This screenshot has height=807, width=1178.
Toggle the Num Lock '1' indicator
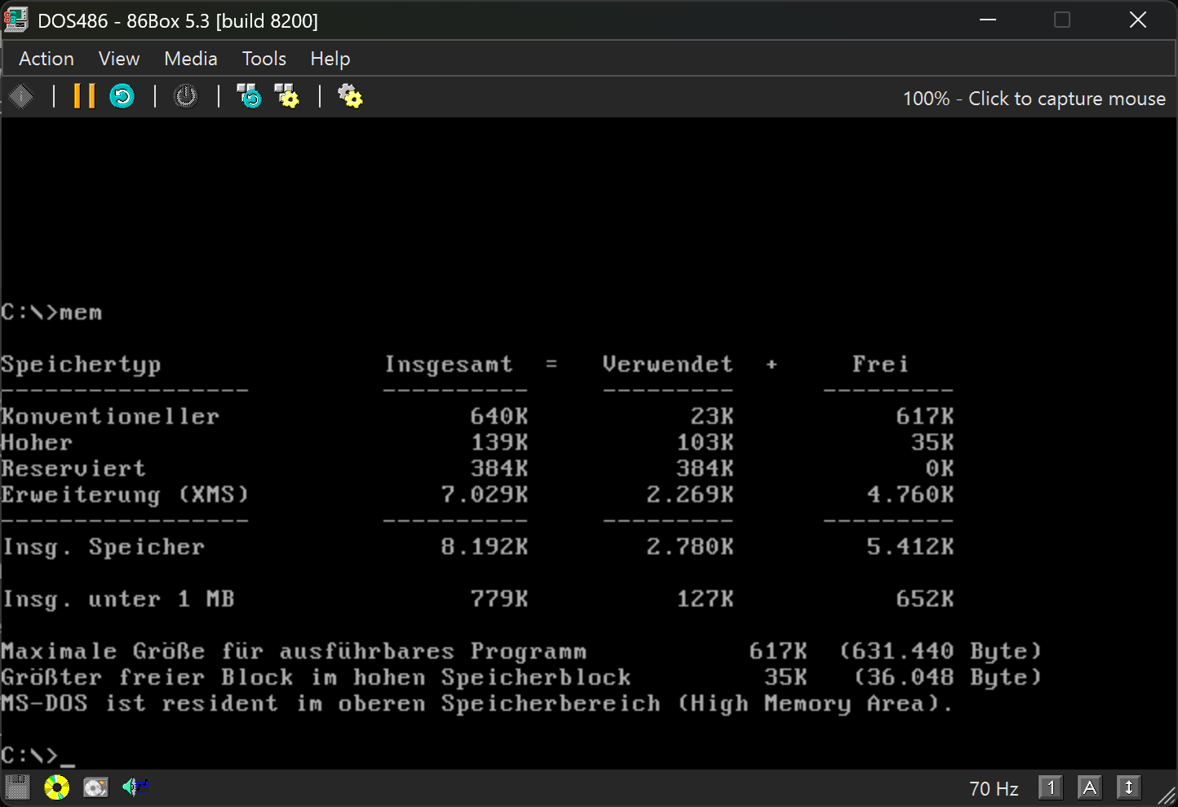click(1051, 787)
